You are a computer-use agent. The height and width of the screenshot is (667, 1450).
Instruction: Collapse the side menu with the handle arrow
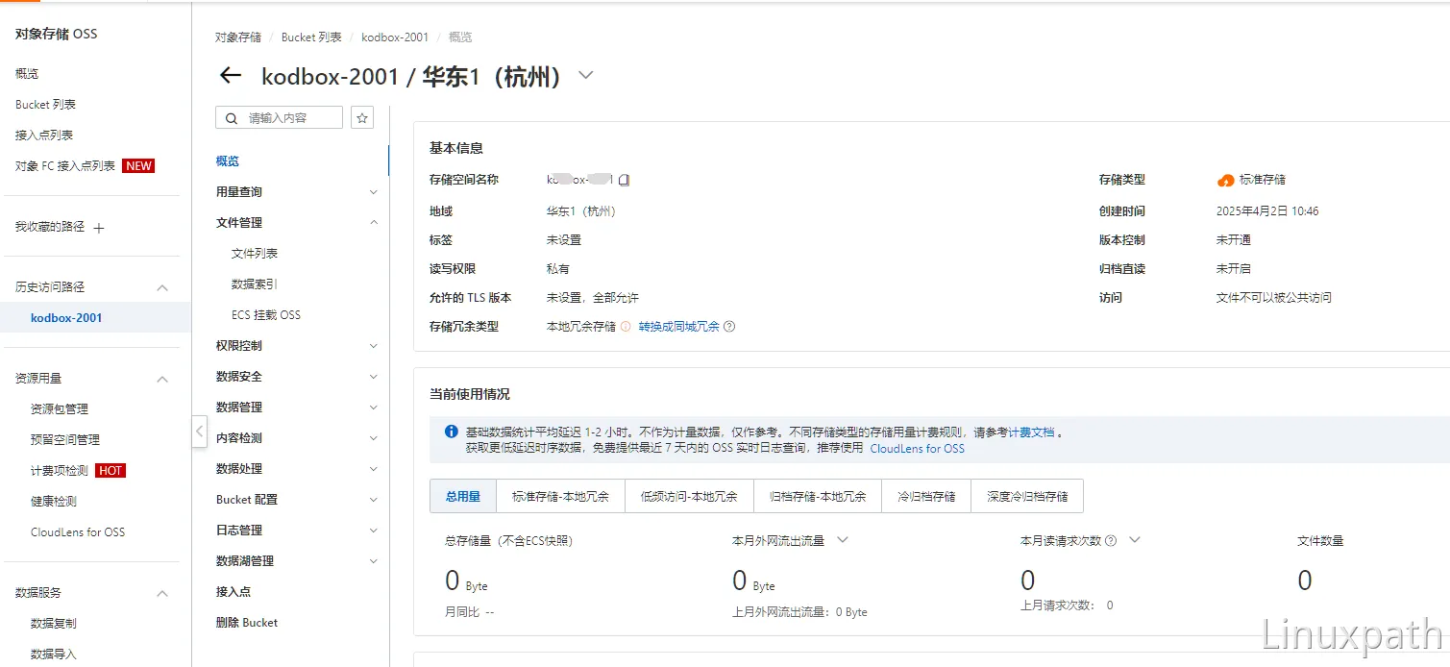point(199,431)
